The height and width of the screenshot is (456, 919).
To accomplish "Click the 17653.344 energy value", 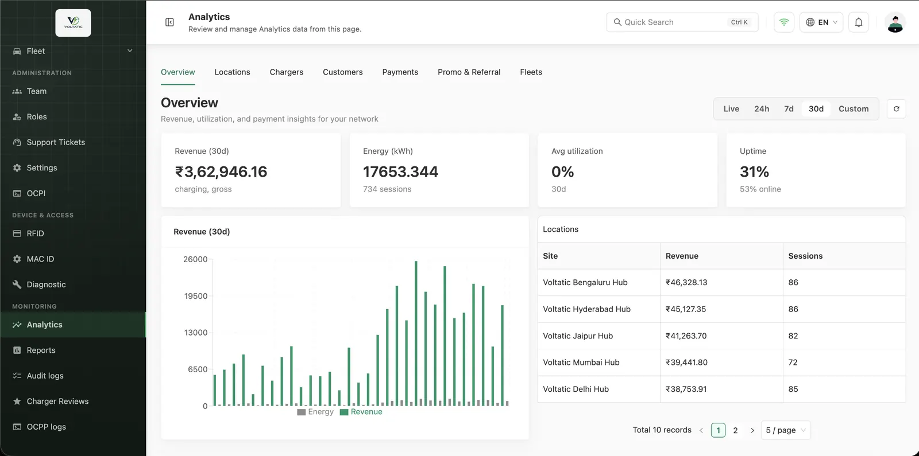I will 400,172.
